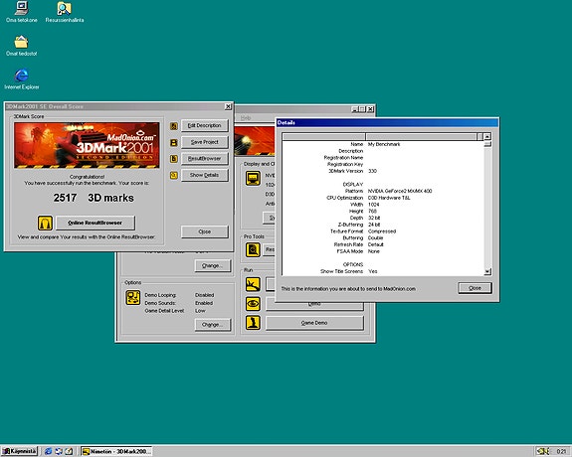Click the Registration Name label
Image resolution: width=572 pixels, height=457 pixels.
coord(343,158)
